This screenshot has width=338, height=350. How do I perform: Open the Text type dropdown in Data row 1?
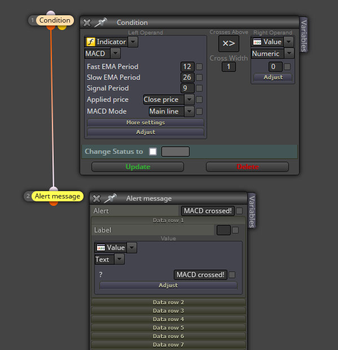pos(120,260)
